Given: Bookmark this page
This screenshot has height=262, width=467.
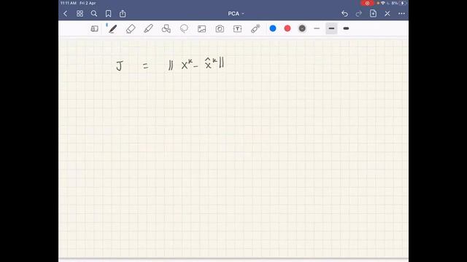Looking at the screenshot, I should (109, 14).
